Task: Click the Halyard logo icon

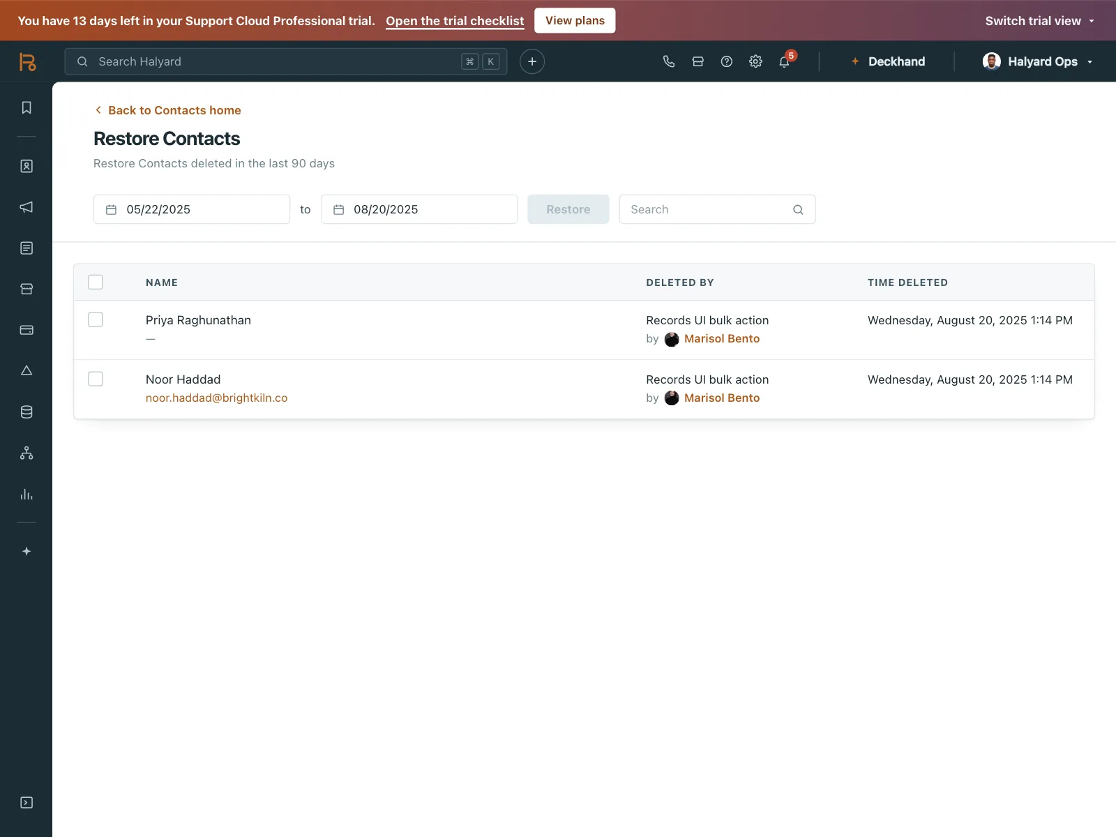Action: coord(27,61)
